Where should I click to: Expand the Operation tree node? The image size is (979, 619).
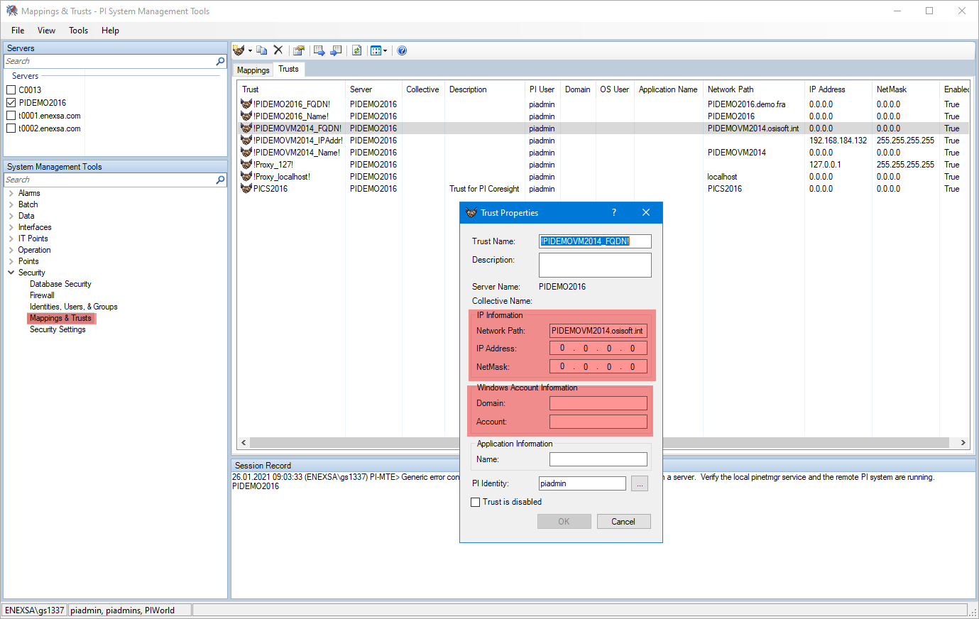click(x=11, y=250)
